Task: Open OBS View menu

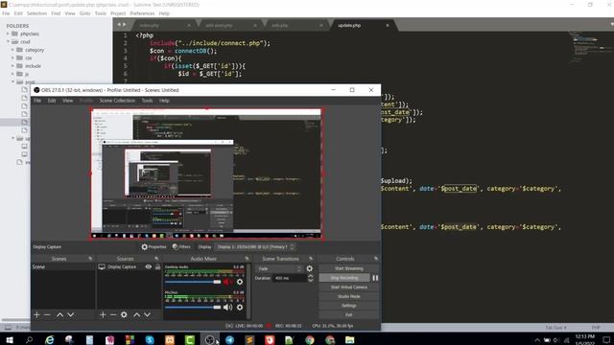Action: (x=68, y=101)
